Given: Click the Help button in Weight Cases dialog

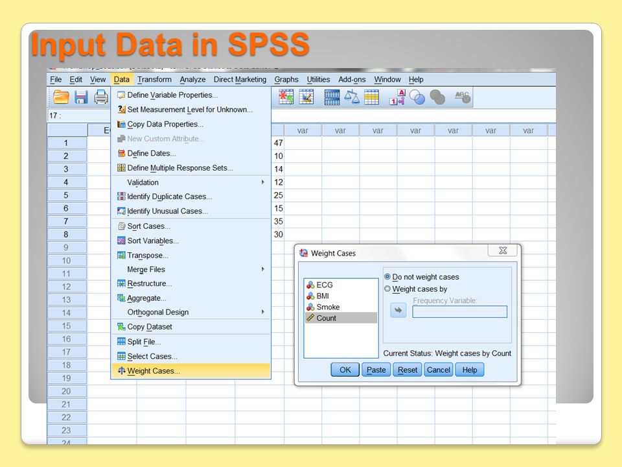Looking at the screenshot, I should click(470, 370).
